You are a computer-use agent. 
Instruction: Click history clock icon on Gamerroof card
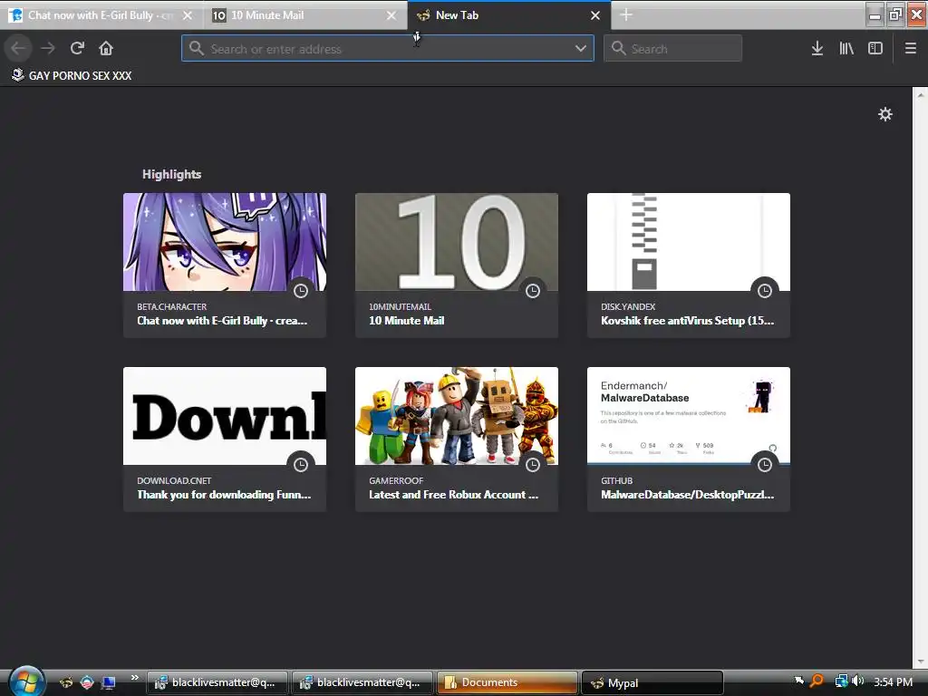click(x=533, y=465)
